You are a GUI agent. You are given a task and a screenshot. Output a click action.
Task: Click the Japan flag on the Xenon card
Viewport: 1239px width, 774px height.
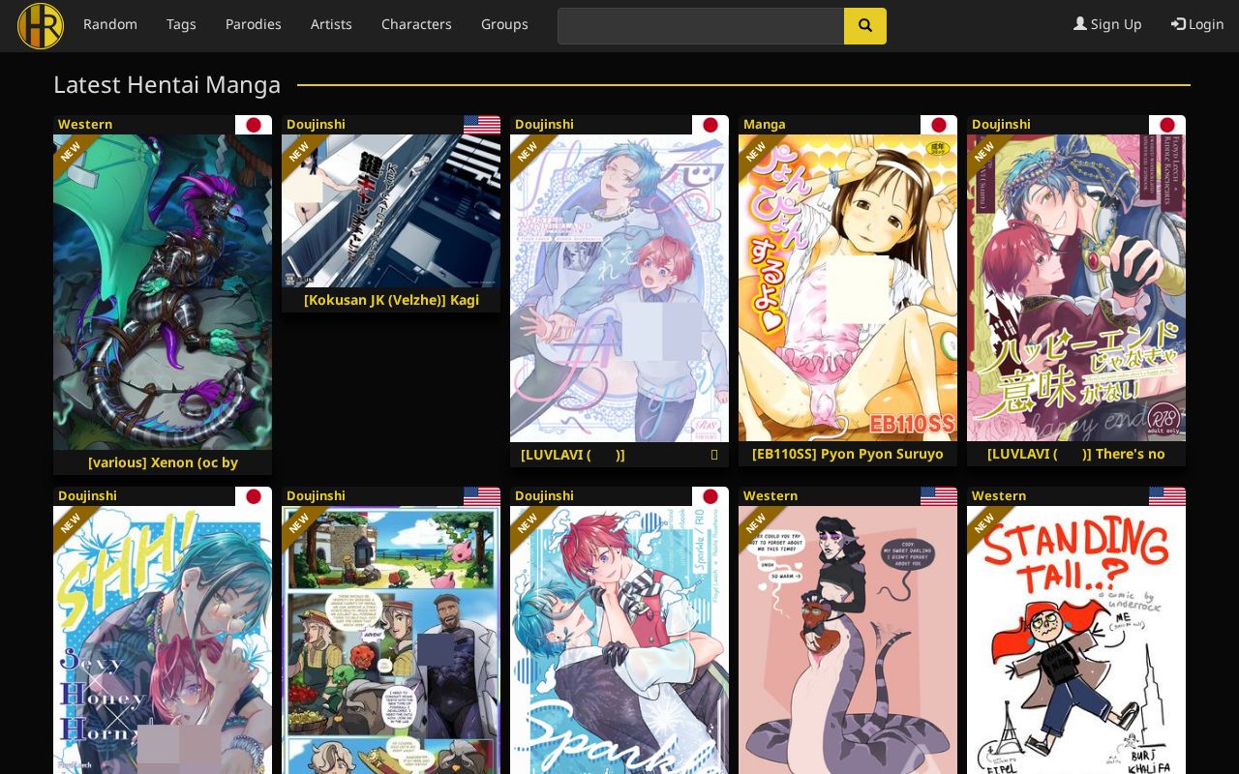tap(254, 125)
